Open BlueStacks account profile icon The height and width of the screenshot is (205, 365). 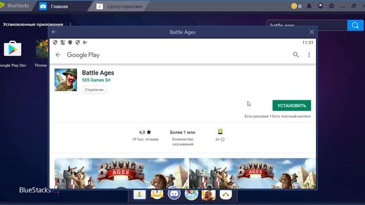tap(321, 6)
